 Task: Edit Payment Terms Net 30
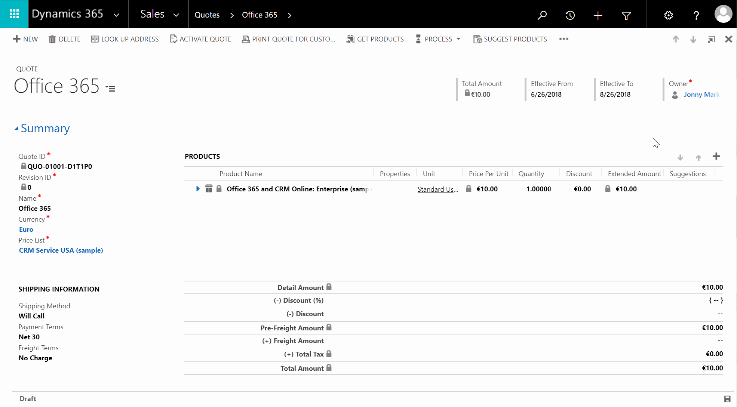pyautogui.click(x=29, y=337)
